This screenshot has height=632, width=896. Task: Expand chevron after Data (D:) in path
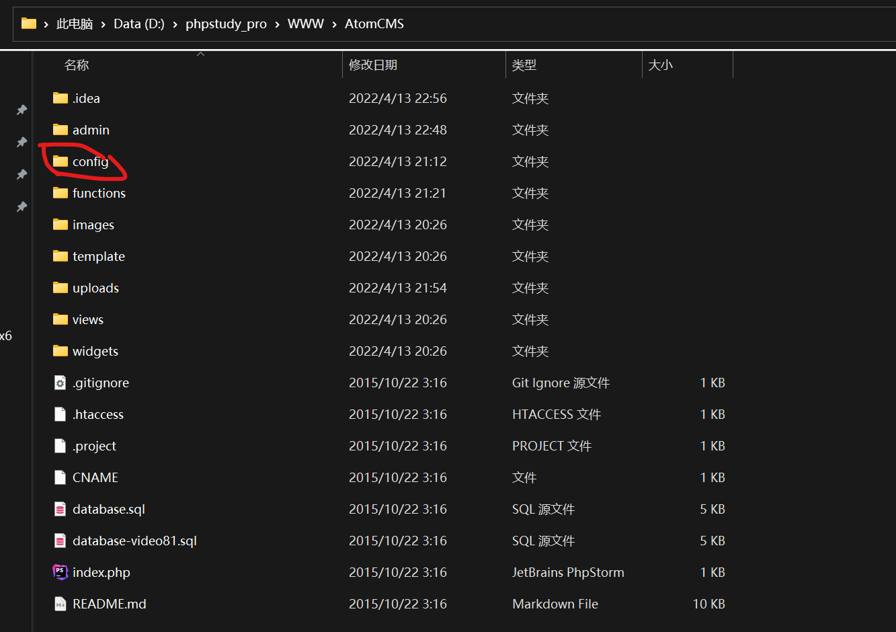[175, 24]
